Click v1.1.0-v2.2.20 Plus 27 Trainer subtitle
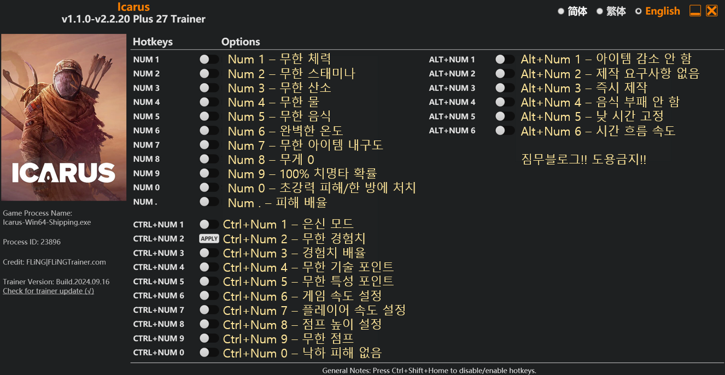The image size is (725, 375). pyautogui.click(x=133, y=19)
